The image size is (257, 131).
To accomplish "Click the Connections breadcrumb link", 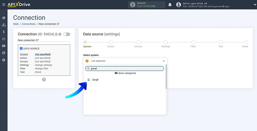I will (29, 24).
